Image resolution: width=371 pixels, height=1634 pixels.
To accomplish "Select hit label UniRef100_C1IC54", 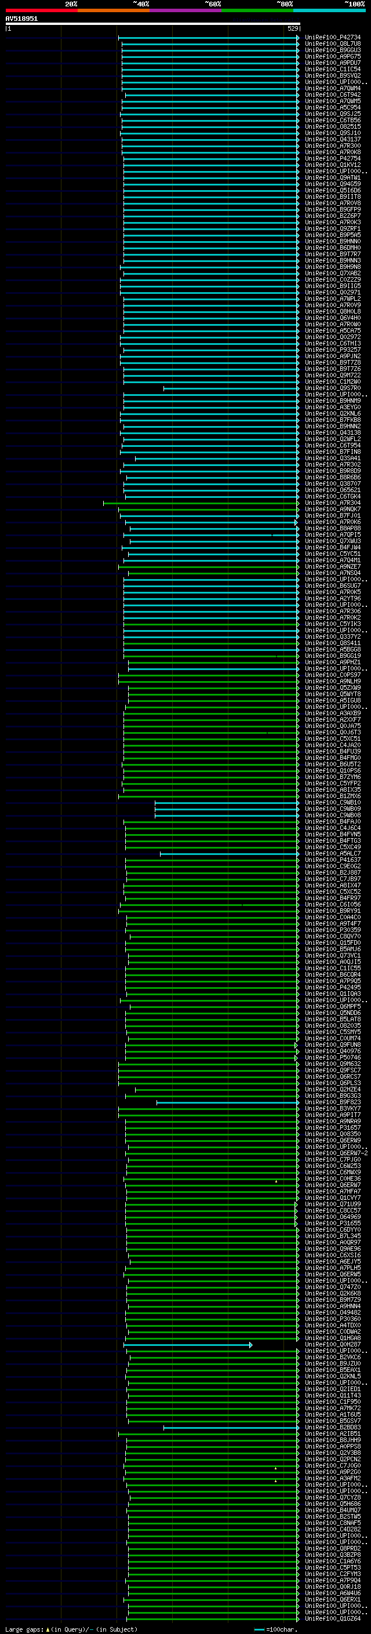I will point(333,69).
